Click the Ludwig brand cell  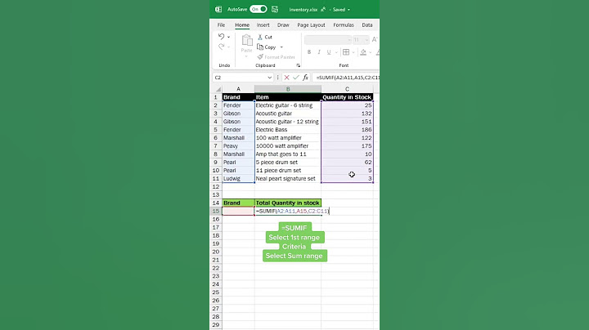pyautogui.click(x=238, y=179)
